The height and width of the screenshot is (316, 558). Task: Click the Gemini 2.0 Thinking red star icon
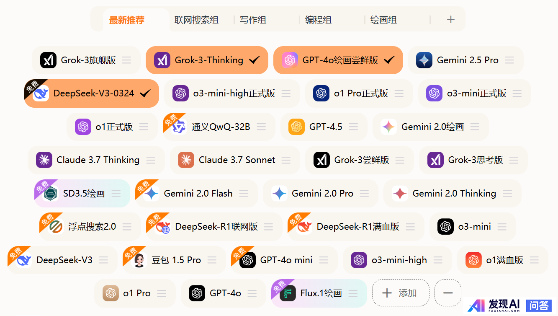click(x=400, y=193)
